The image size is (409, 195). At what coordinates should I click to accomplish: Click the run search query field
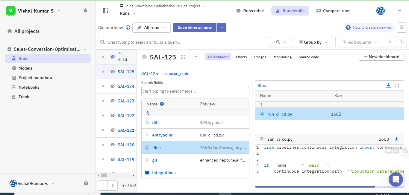tap(184, 42)
